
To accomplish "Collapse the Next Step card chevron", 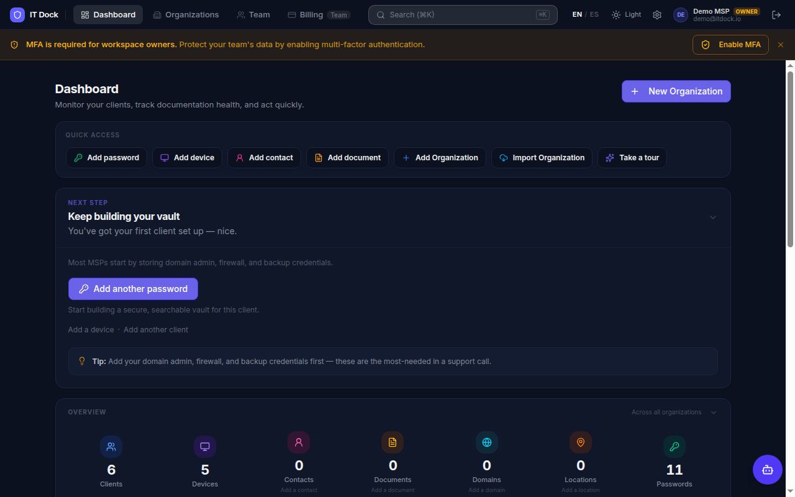I will 713,217.
